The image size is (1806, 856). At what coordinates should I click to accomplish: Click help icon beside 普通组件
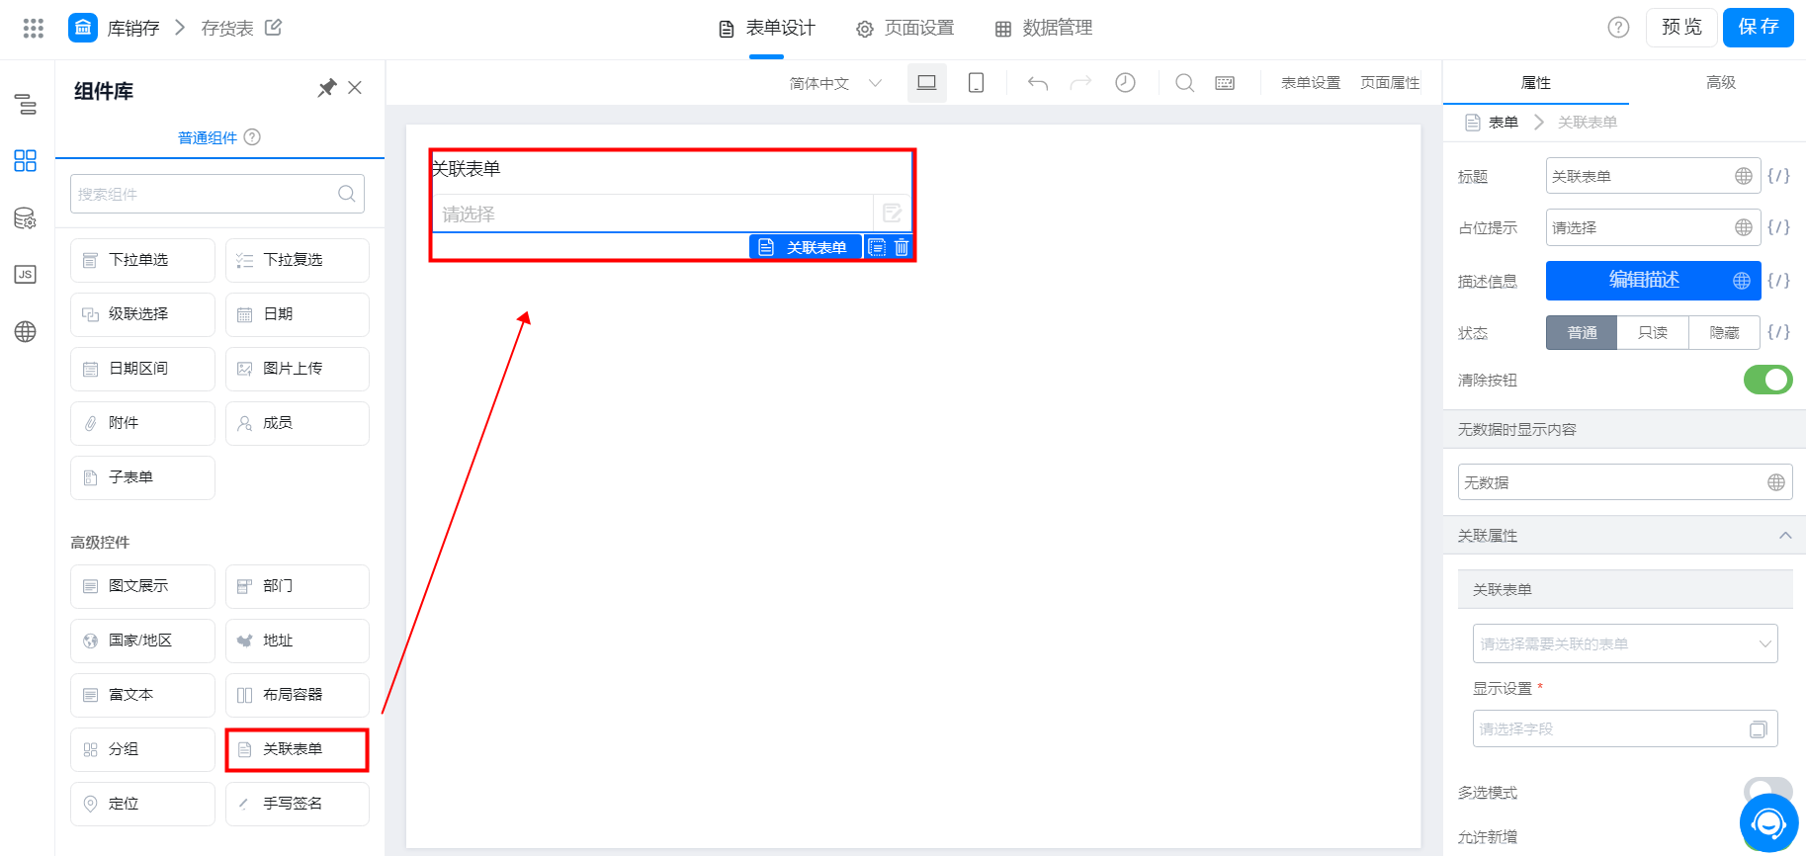point(252,137)
